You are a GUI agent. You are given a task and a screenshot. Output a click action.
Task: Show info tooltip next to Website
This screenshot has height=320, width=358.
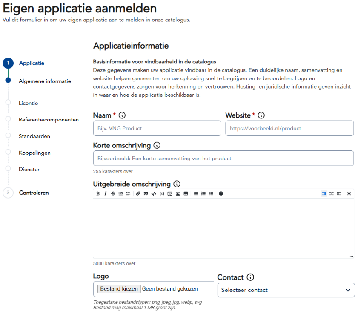[x=261, y=115]
